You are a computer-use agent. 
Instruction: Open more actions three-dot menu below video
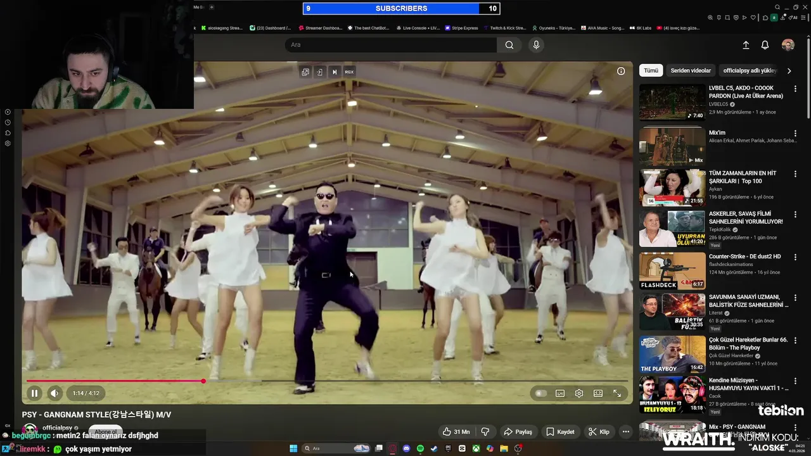tap(626, 432)
